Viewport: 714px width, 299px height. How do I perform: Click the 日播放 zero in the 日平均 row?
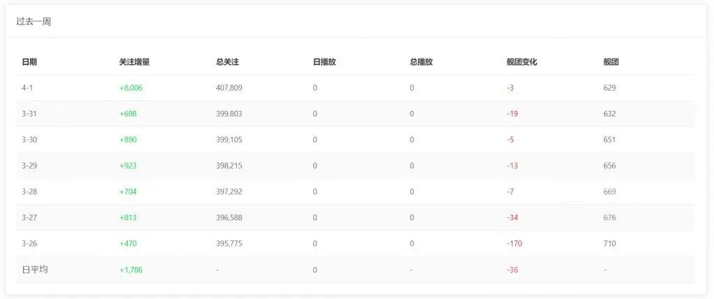[x=315, y=270]
